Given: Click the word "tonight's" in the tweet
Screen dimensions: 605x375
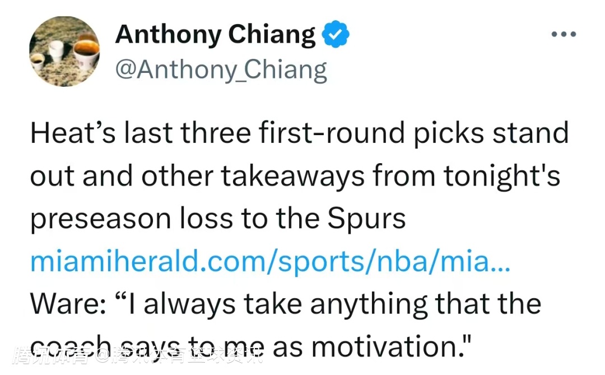Looking at the screenshot, I should click(501, 177).
